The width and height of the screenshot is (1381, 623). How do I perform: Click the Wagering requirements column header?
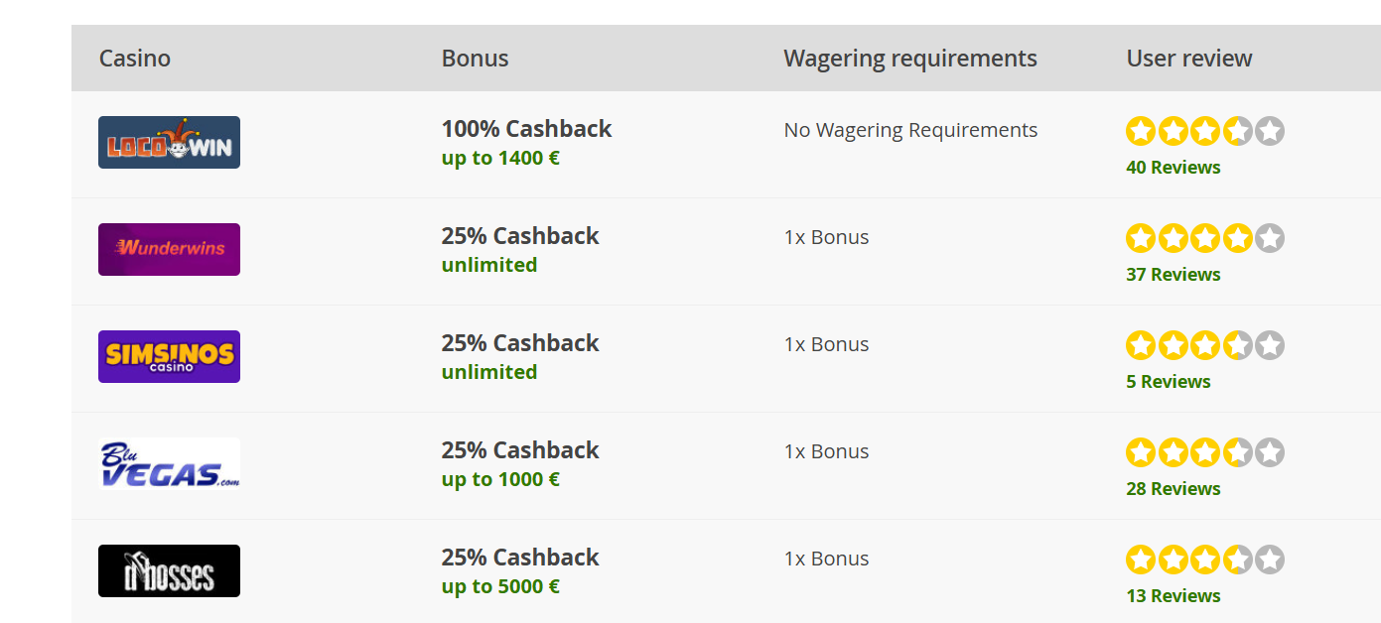910,59
